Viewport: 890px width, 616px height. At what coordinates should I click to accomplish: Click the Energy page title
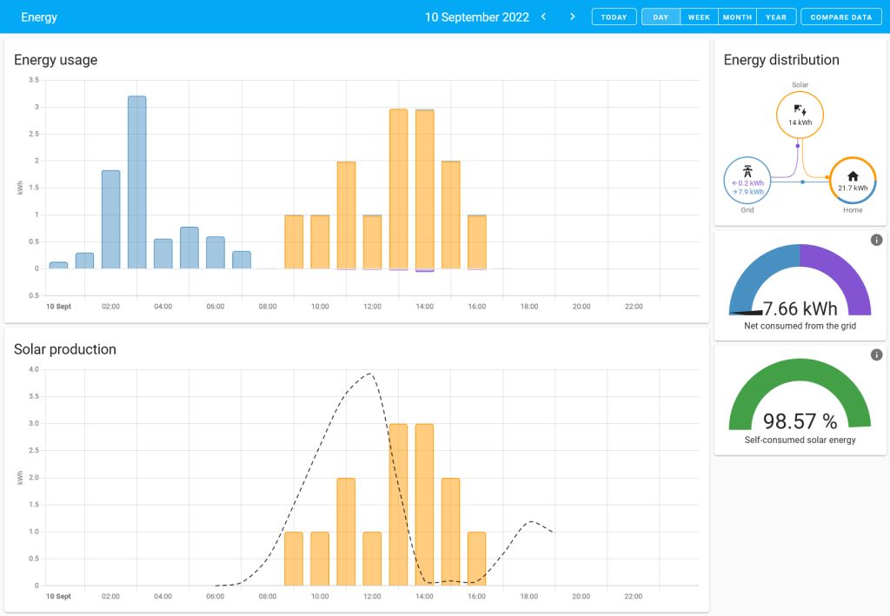point(39,17)
